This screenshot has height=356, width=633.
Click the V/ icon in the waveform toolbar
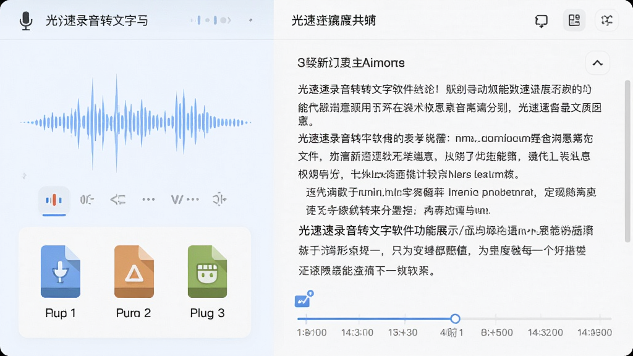coord(185,200)
